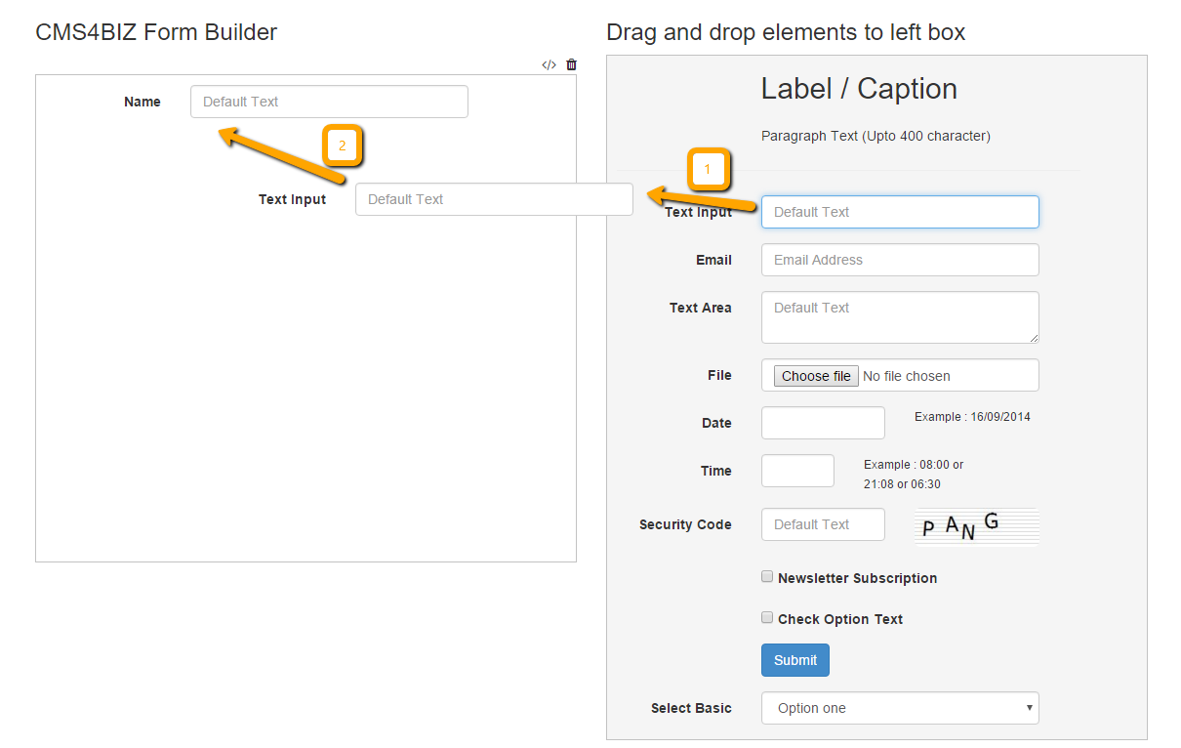Click the orange step 2 marker

point(342,145)
